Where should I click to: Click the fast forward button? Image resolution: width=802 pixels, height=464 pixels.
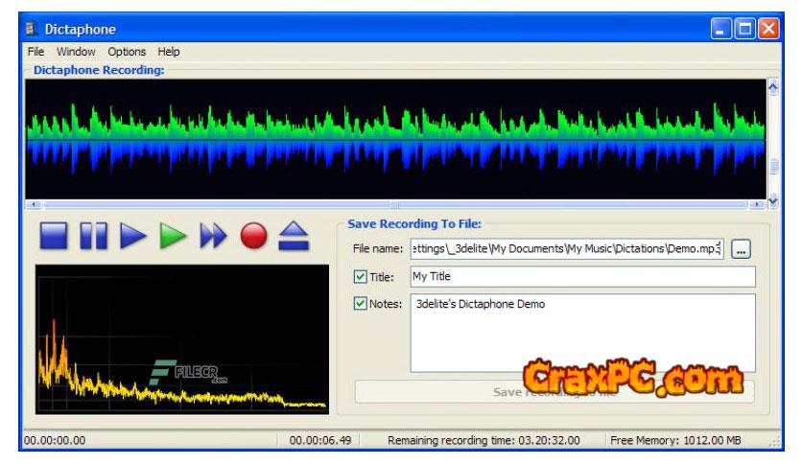coord(213,236)
